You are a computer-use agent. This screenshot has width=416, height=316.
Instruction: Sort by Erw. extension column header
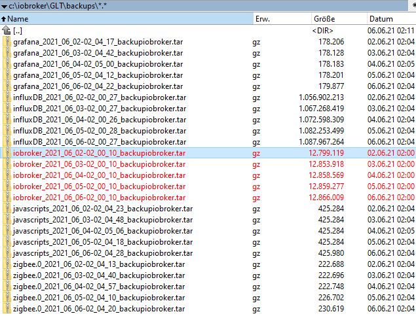coord(282,19)
